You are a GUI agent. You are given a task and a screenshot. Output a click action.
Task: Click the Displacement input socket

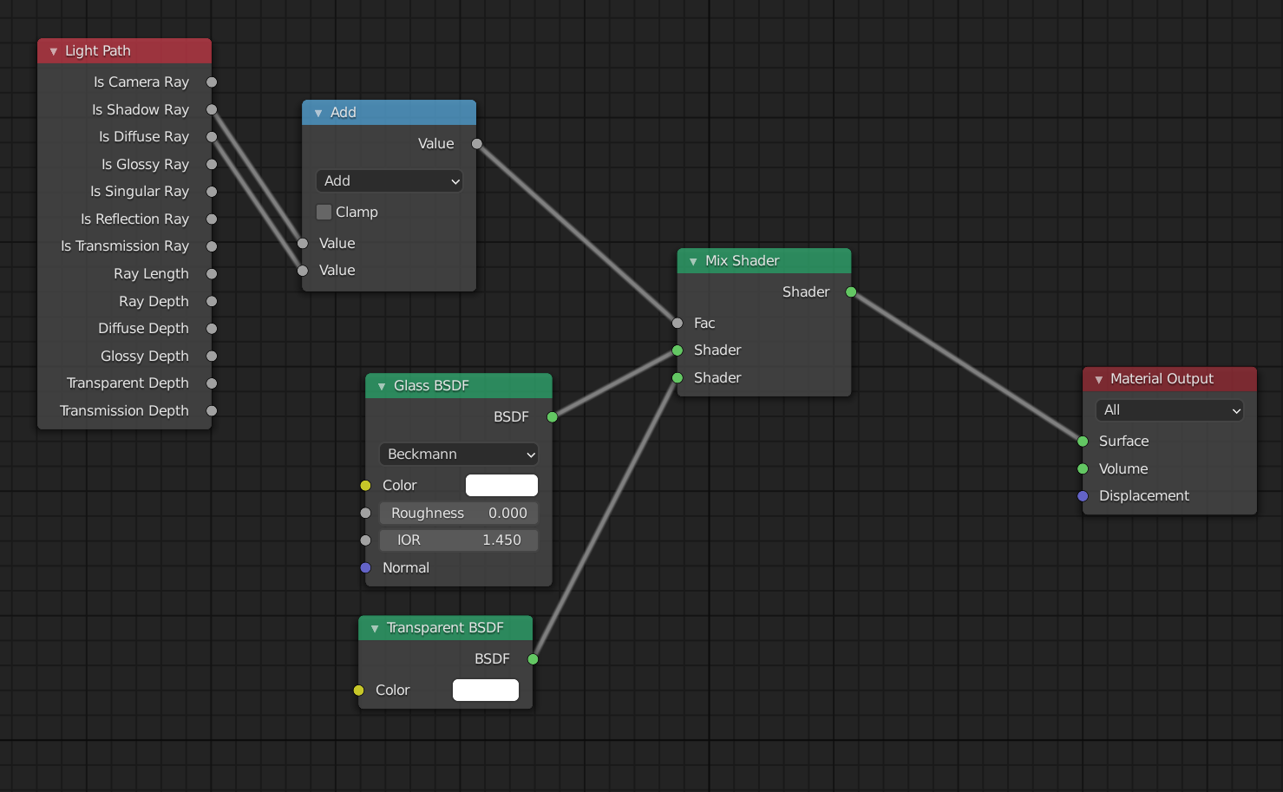[1083, 496]
